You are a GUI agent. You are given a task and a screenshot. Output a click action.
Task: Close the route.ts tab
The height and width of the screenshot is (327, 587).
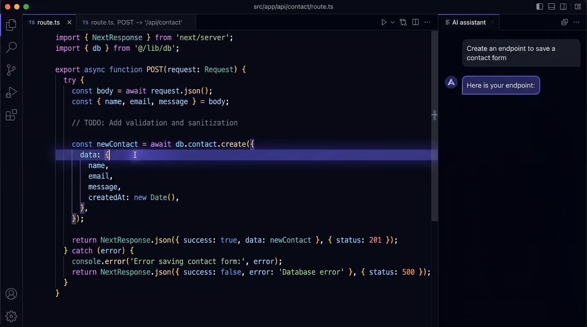(x=70, y=22)
